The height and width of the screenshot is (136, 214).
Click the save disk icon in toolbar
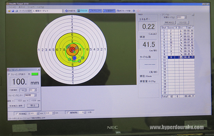pyautogui.click(x=13, y=11)
